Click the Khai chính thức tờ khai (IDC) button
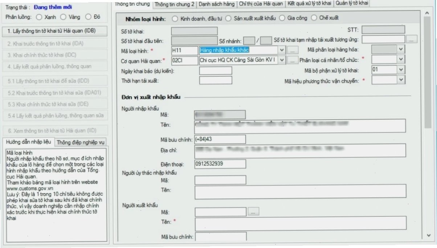Image resolution: width=437 pixels, height=248 pixels. click(55, 55)
